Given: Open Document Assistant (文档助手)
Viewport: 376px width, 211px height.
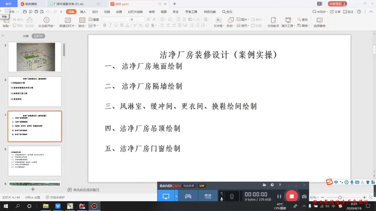Looking at the screenshot, I should pyautogui.click(x=273, y=22).
